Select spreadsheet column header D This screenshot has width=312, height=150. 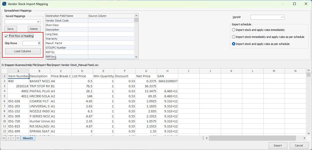(82, 71)
